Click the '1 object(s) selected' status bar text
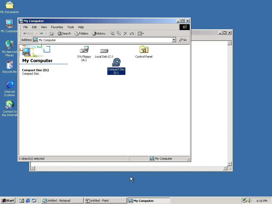 32,159
